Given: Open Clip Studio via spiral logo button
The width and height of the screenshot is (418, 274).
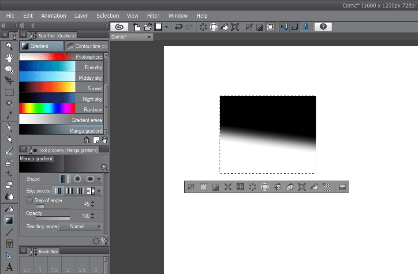Looking at the screenshot, I should click(x=119, y=27).
